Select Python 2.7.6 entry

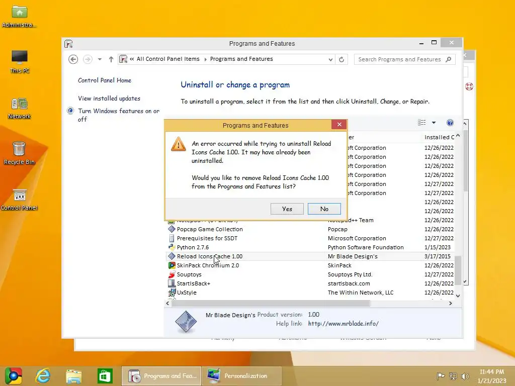click(x=310, y=247)
